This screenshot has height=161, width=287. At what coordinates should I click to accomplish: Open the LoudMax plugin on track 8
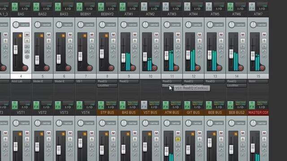(x=107, y=85)
